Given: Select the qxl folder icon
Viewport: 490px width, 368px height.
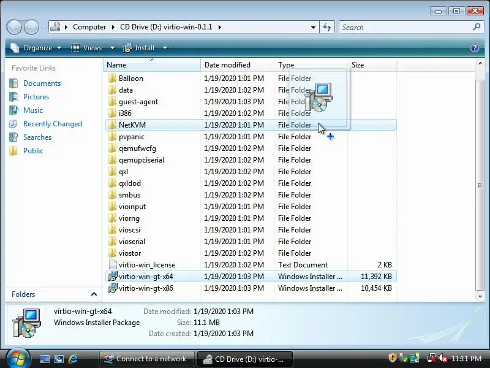Looking at the screenshot, I should 112,172.
